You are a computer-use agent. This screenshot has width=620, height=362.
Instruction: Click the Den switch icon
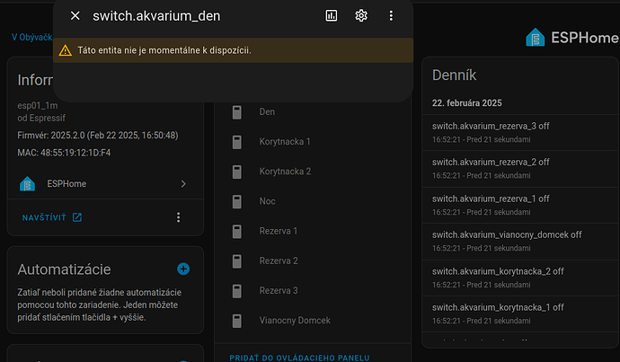237,112
